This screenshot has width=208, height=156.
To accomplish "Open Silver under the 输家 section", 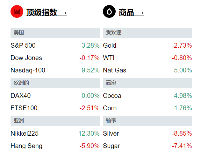I will (111, 133).
